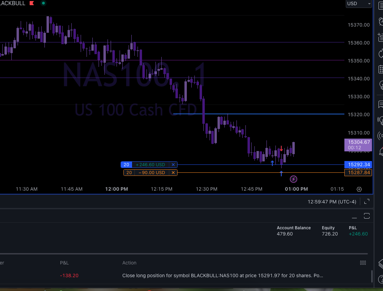Viewport: 383px width, 291px height.
Task: Toggle the column filter icon in positions panel
Action: point(363,263)
